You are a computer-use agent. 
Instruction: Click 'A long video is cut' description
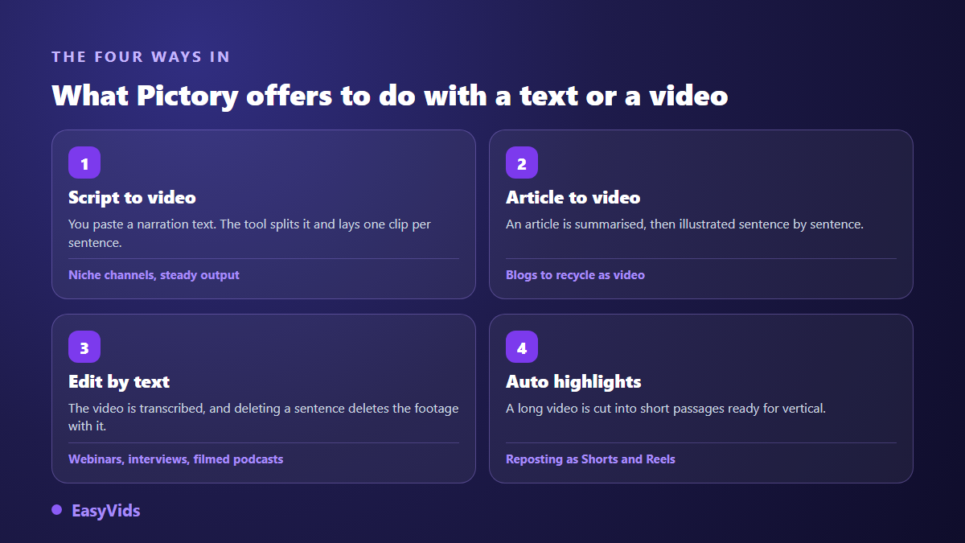[x=666, y=409]
